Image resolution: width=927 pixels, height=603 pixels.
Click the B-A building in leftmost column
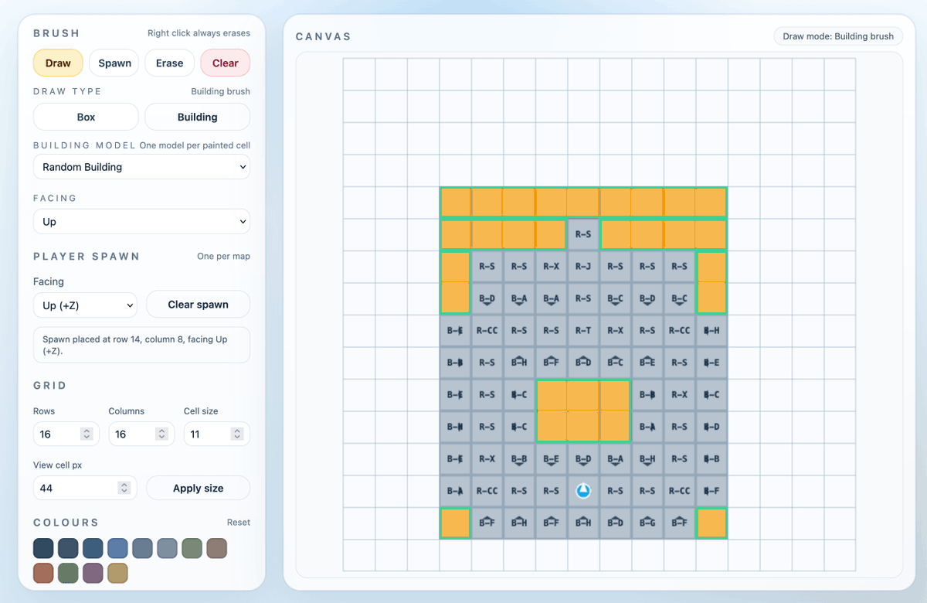point(456,492)
